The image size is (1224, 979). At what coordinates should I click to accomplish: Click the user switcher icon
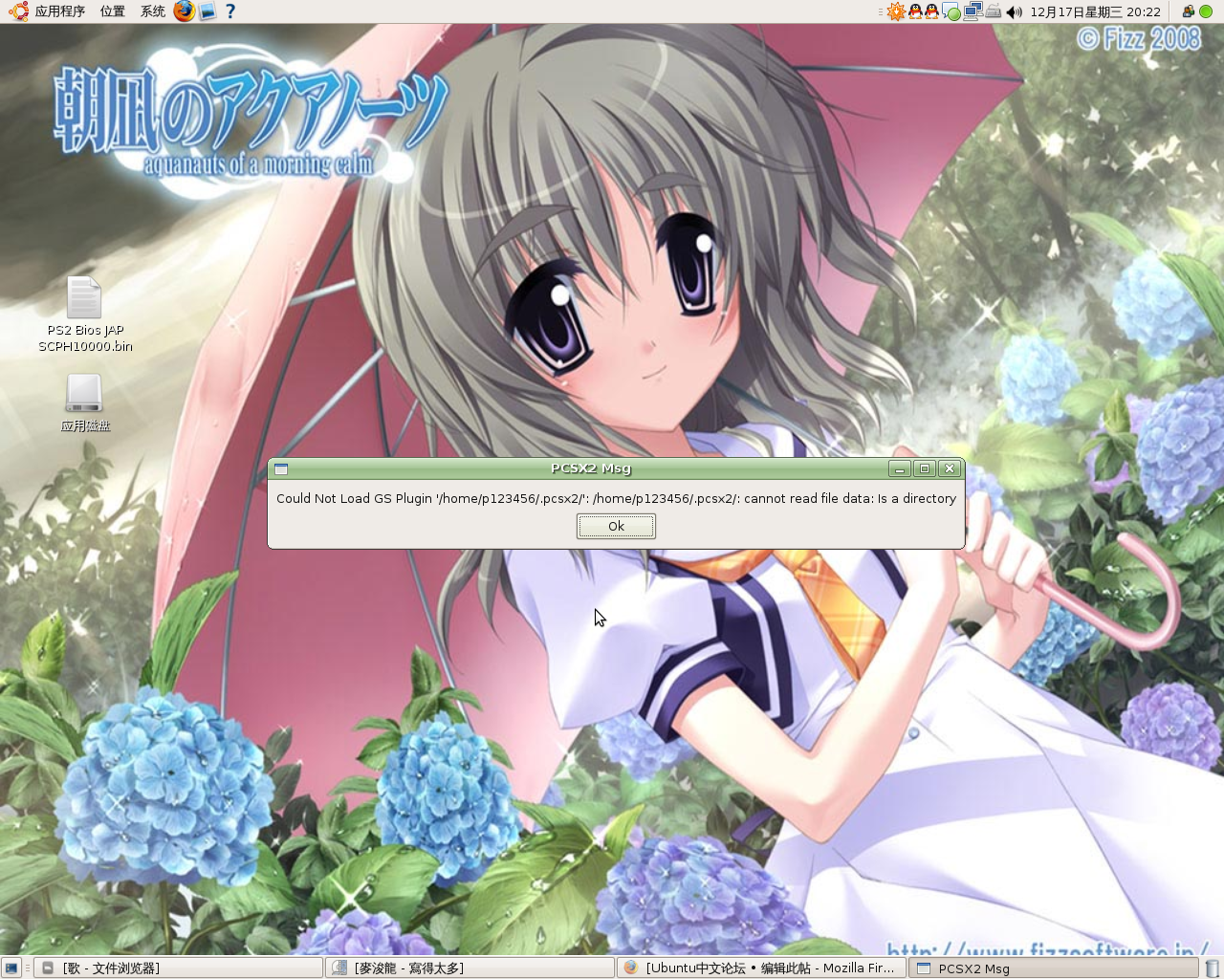(1189, 11)
